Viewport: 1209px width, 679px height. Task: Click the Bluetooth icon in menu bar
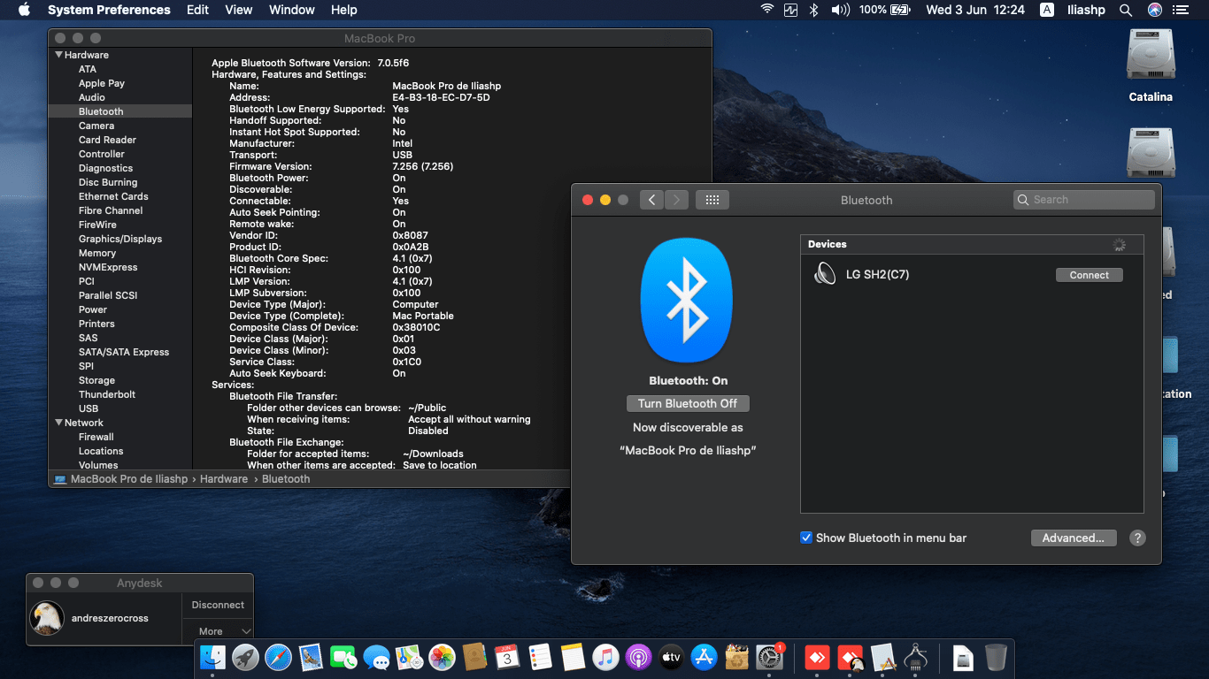(x=814, y=10)
